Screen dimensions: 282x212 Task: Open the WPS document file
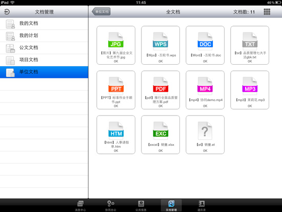click(160, 45)
